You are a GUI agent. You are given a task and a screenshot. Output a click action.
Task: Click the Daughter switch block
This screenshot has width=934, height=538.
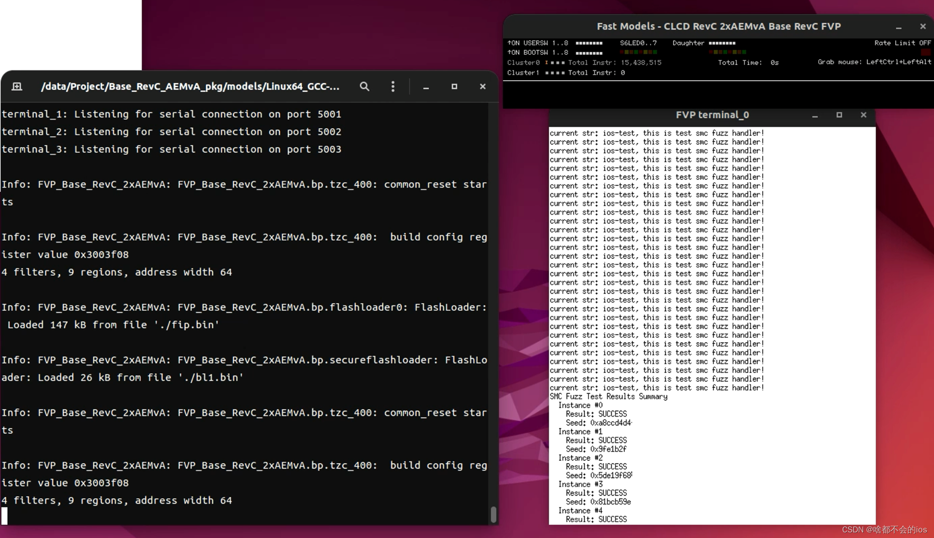[x=722, y=43]
